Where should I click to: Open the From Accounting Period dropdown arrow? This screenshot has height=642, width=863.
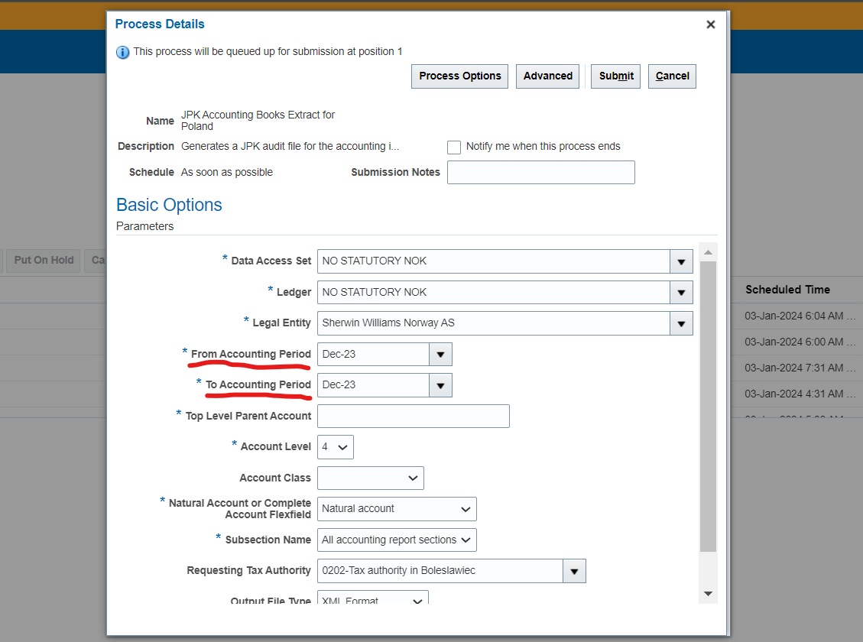pos(440,354)
